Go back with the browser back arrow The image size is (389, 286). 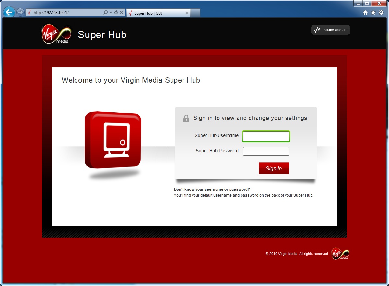[9, 13]
